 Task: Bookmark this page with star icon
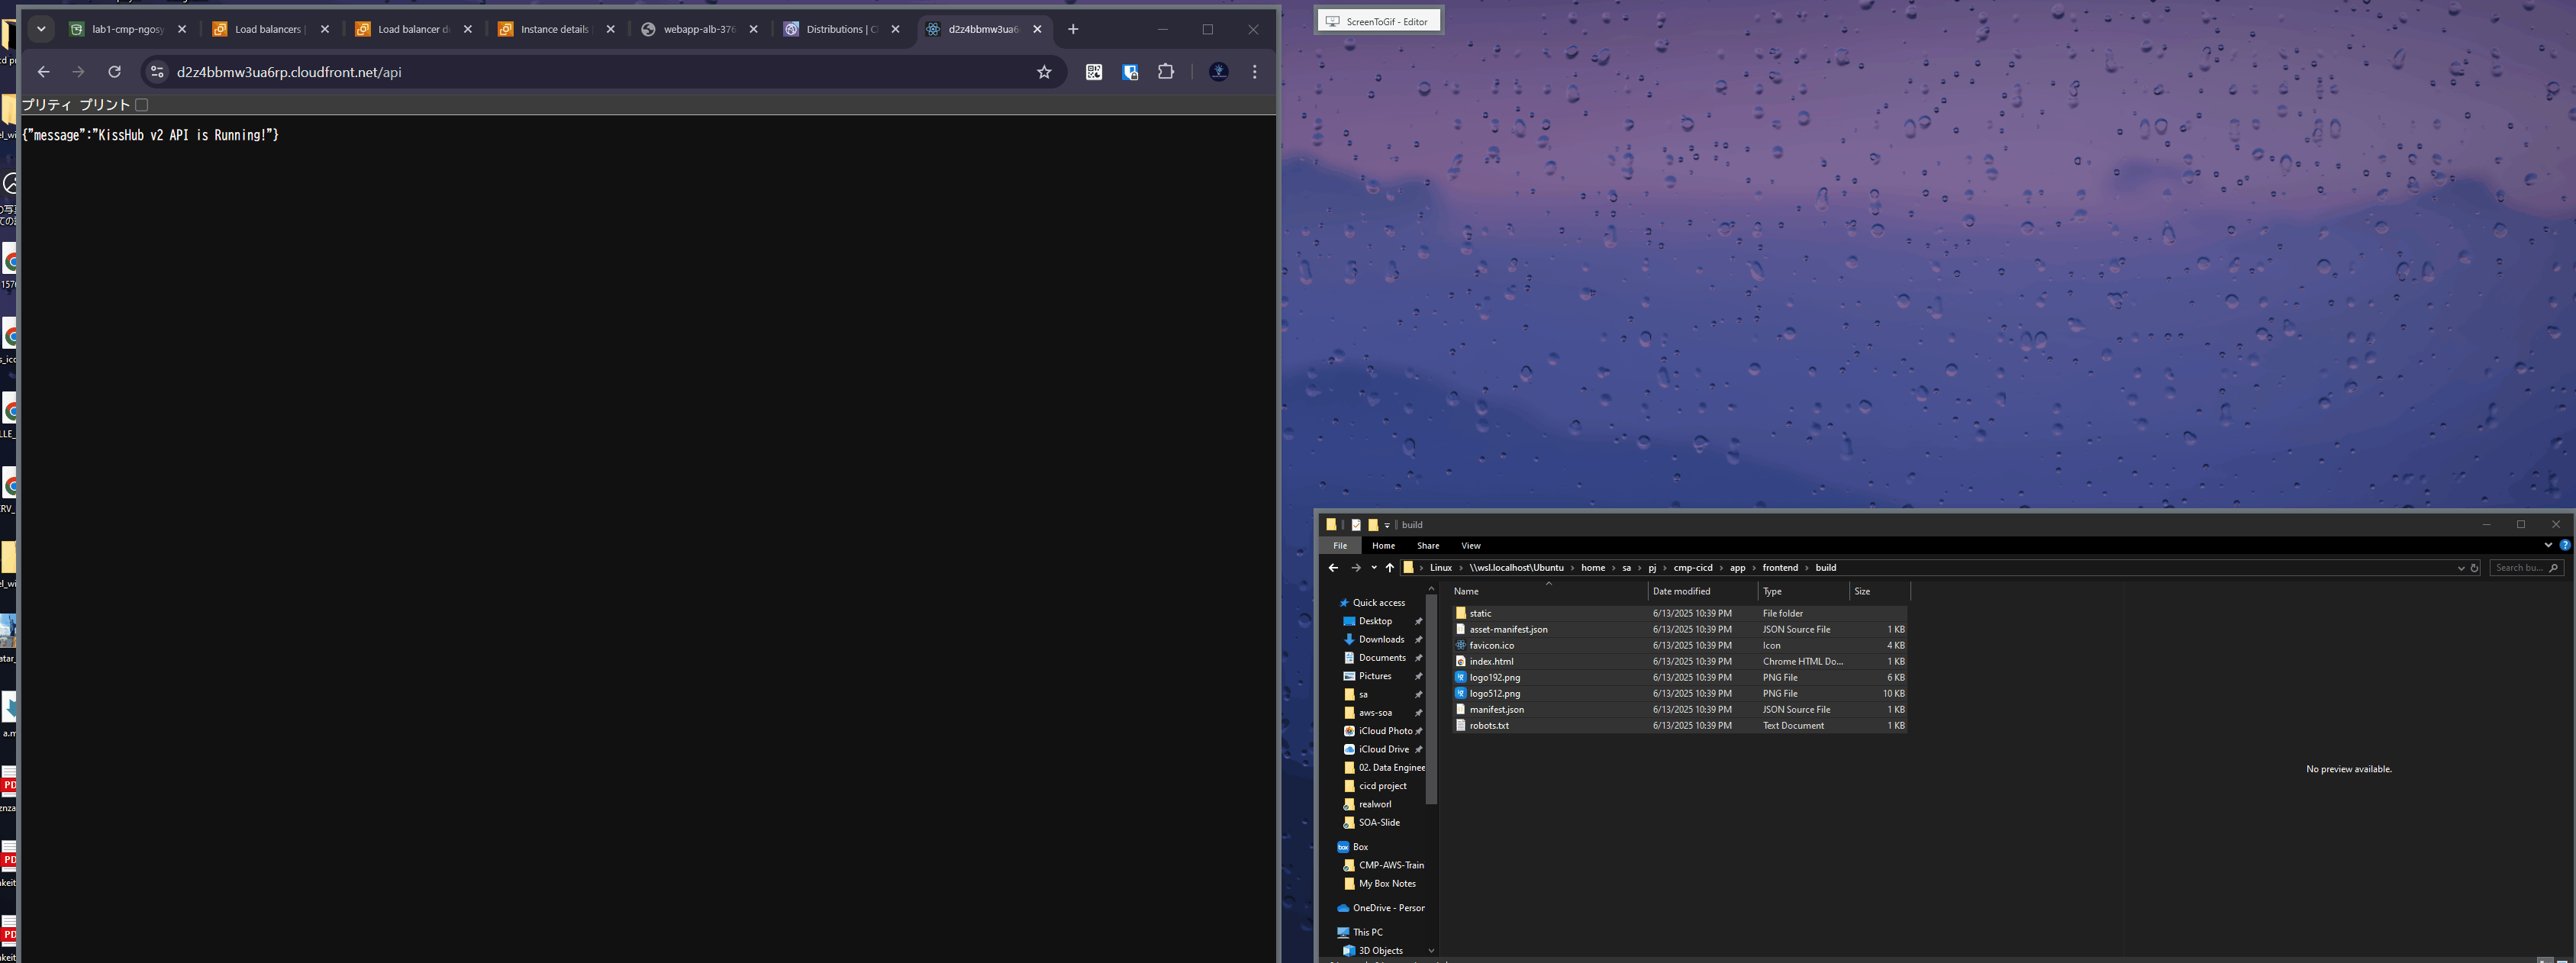pyautogui.click(x=1044, y=72)
